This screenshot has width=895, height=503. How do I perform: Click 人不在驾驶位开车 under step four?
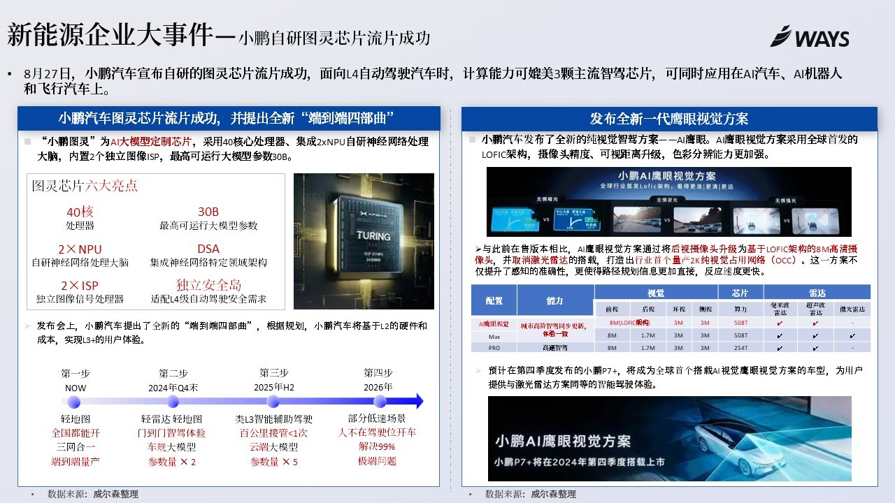[x=378, y=433]
